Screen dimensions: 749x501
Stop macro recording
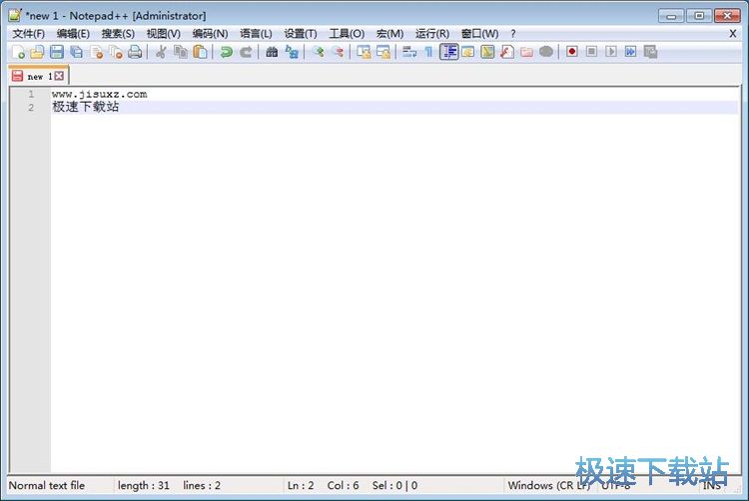(591, 52)
